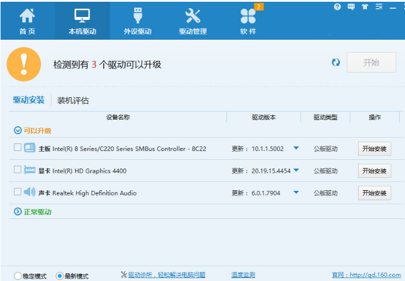The height and width of the screenshot is (281, 405).
Task: Switch to the 外设驱动 tab
Action: coord(138,20)
